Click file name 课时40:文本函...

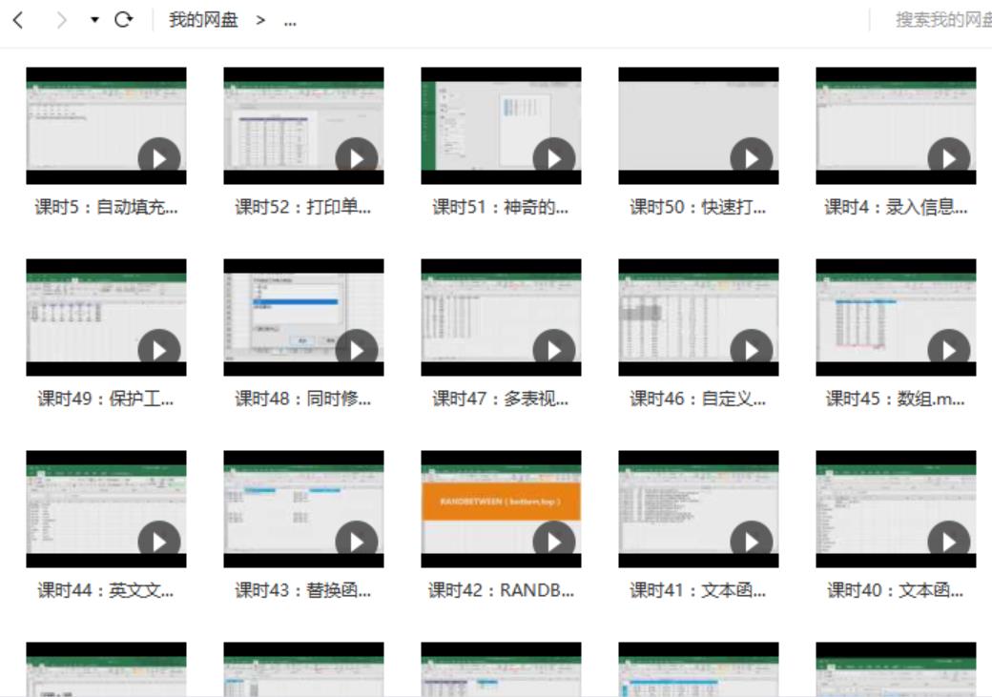coord(896,590)
